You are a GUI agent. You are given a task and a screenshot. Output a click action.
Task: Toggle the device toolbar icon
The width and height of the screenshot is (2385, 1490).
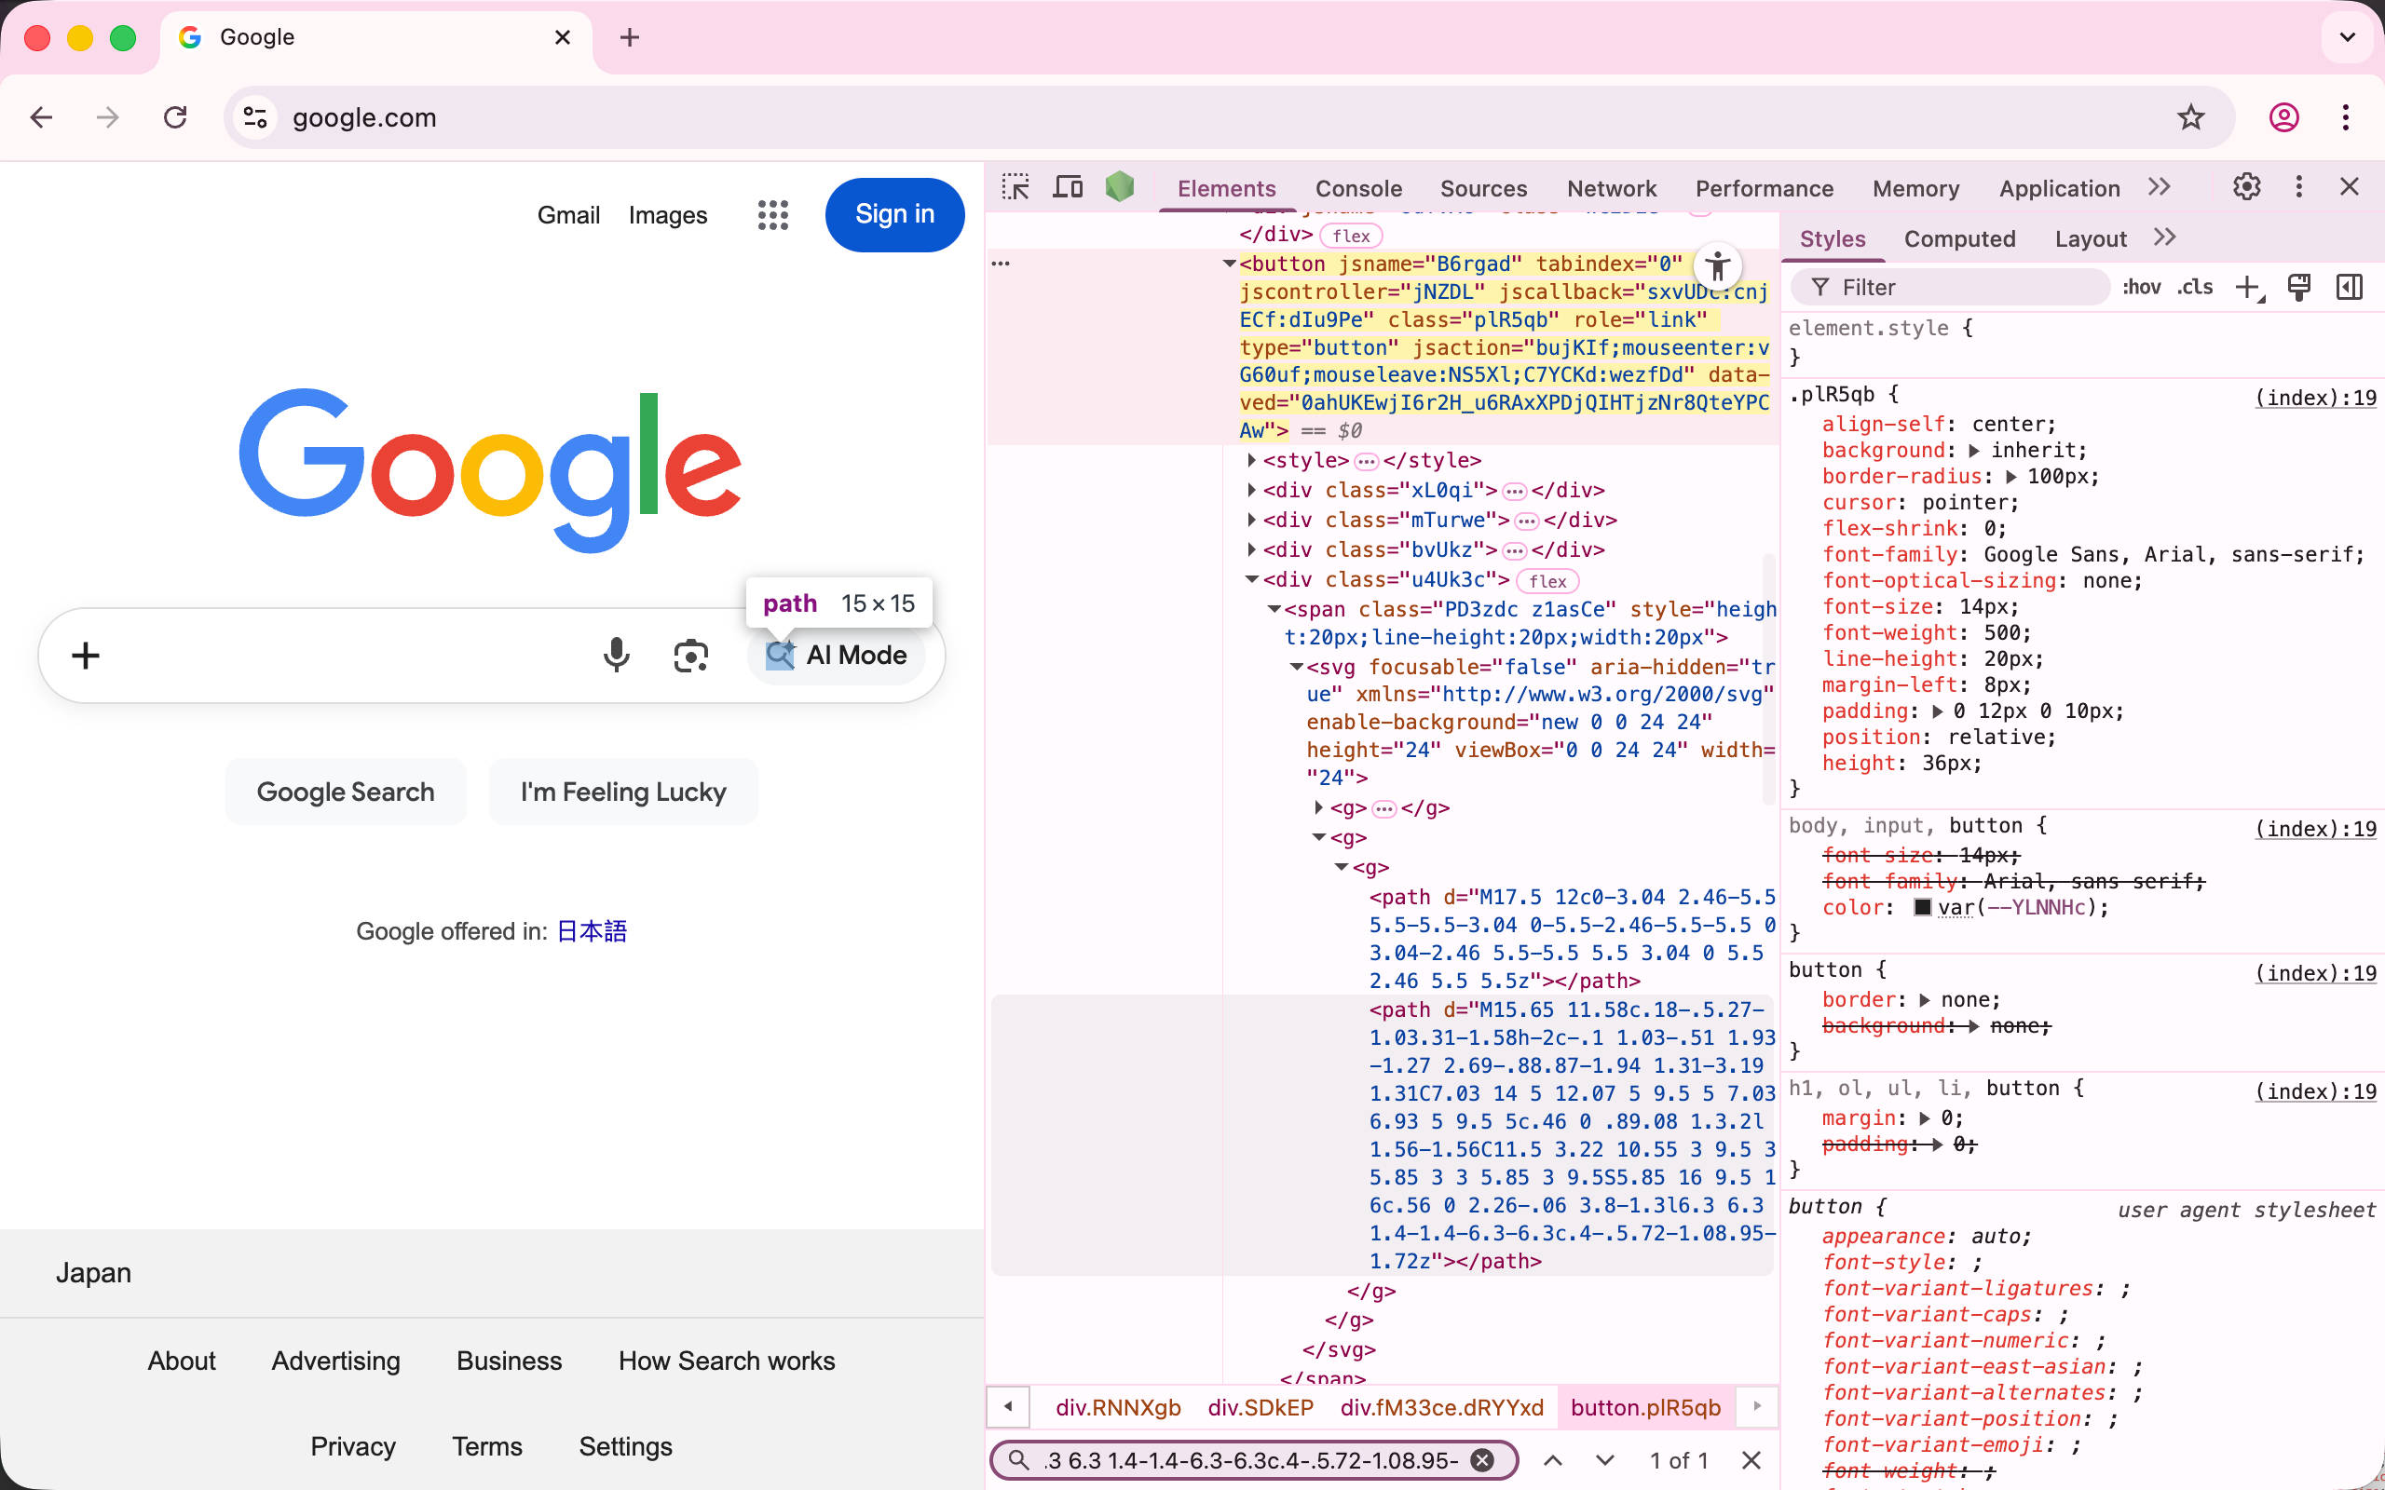pyautogui.click(x=1068, y=187)
